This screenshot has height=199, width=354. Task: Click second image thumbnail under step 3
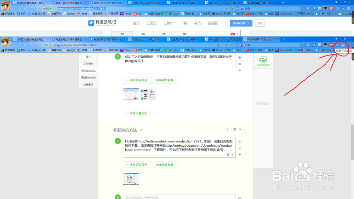click(148, 94)
